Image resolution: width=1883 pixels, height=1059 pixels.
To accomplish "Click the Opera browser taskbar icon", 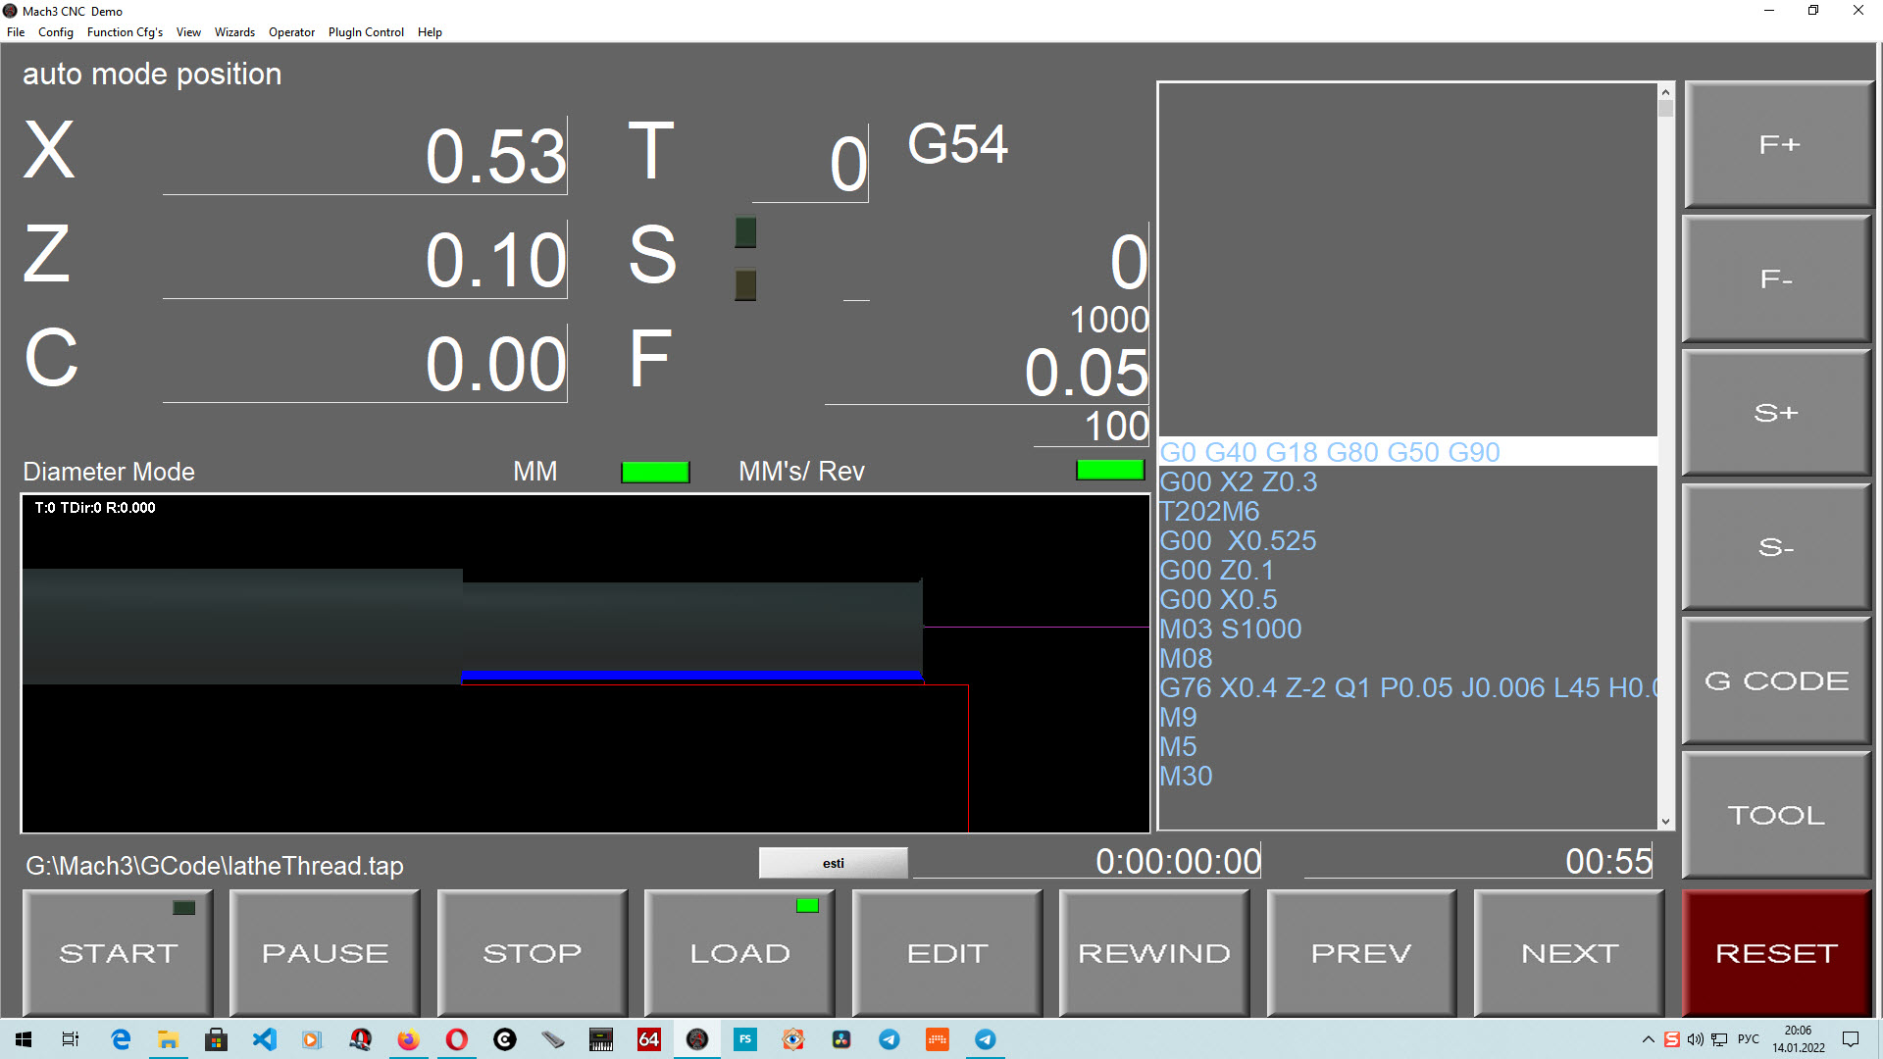I will 456,1039.
